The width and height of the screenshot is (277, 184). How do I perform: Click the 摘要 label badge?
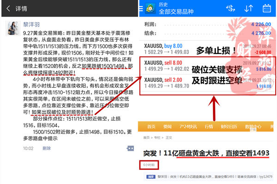(151, 177)
